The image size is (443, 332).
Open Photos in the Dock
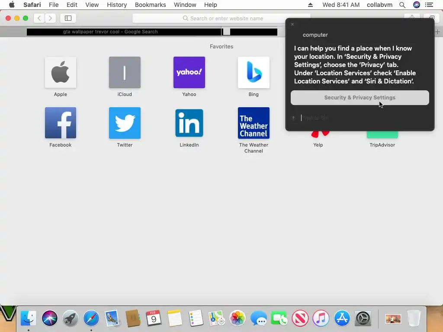coord(238,318)
